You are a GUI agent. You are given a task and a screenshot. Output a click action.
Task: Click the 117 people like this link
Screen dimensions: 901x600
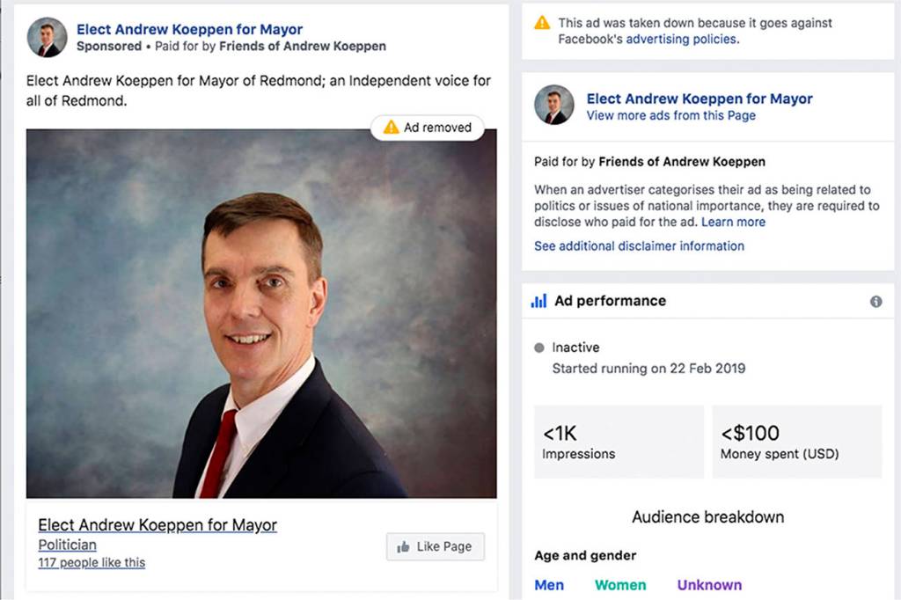point(92,563)
